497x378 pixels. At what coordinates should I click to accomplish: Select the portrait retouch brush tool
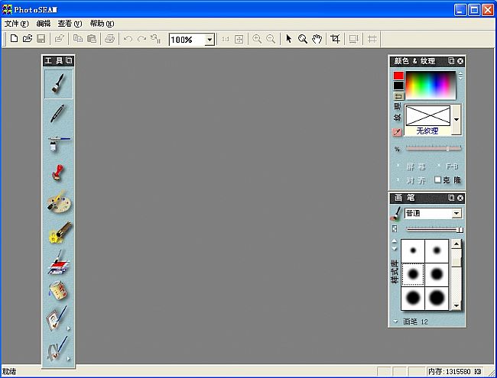[57, 318]
